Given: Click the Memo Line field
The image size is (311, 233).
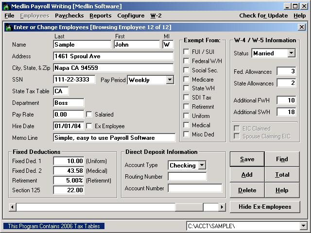Looking at the screenshot, I should (114, 138).
